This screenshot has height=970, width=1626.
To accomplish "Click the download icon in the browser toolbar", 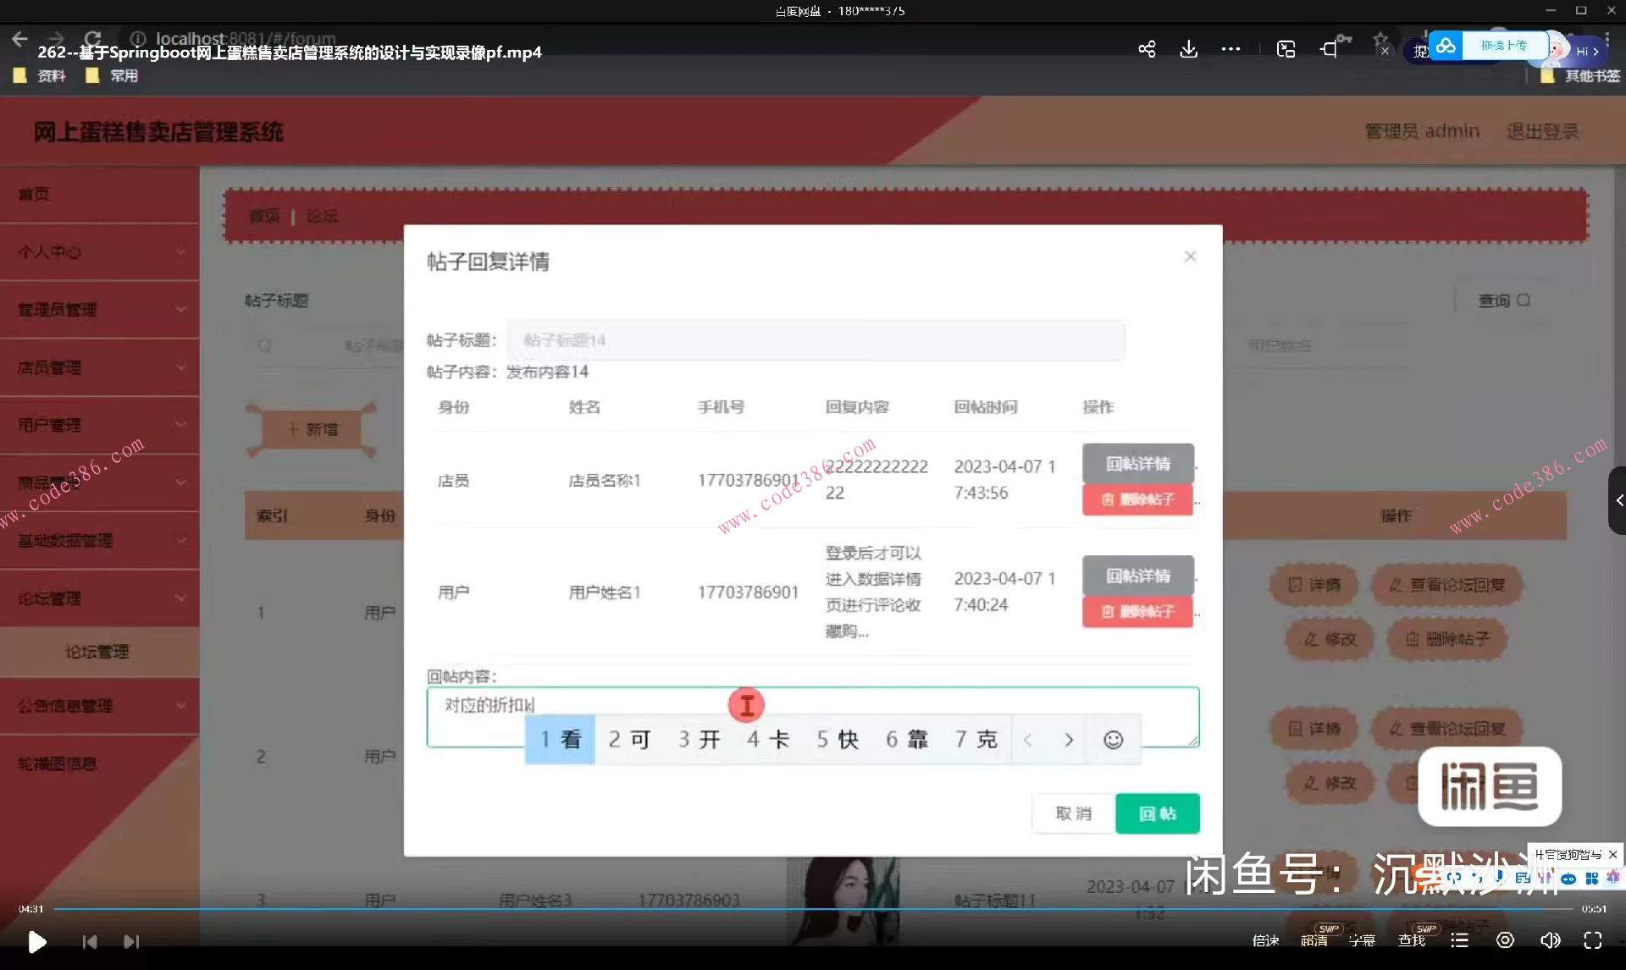I will [1190, 49].
